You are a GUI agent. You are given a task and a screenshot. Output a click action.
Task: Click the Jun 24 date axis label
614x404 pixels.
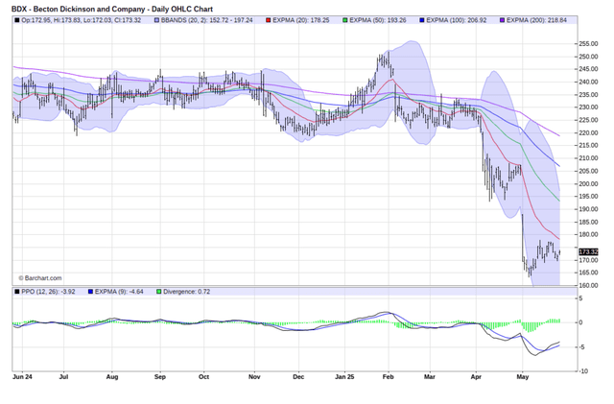point(22,377)
